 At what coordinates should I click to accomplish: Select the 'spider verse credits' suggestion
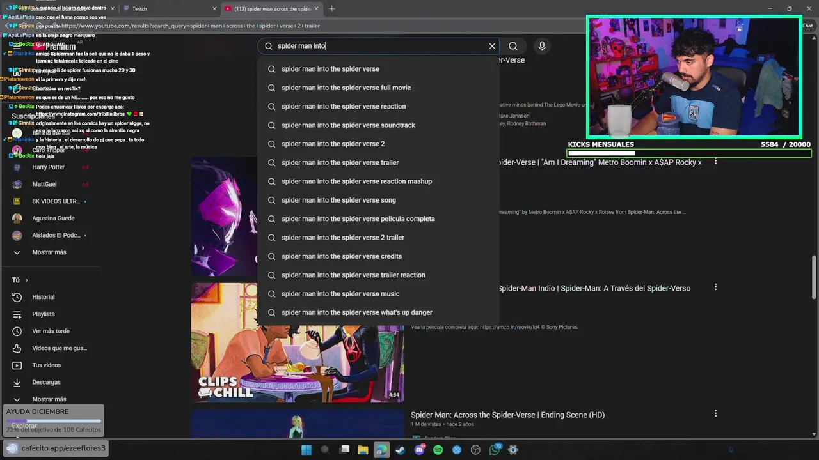(x=378, y=256)
